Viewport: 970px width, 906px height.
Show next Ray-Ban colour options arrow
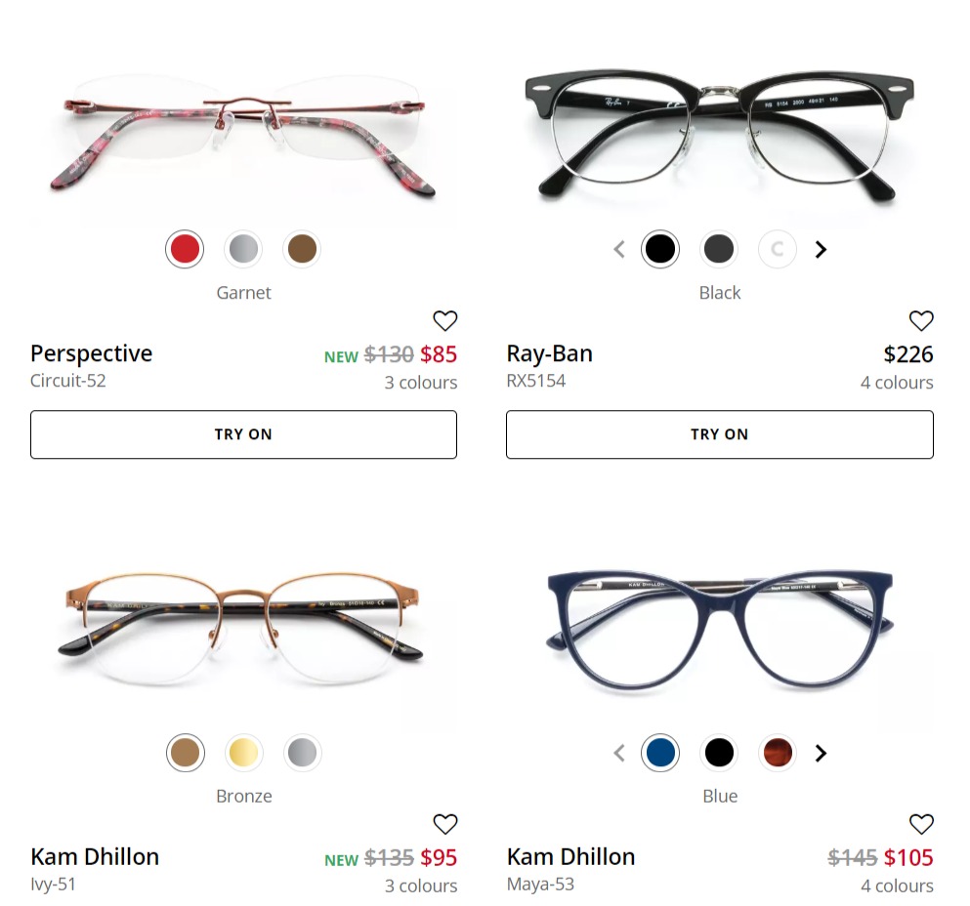pos(821,249)
